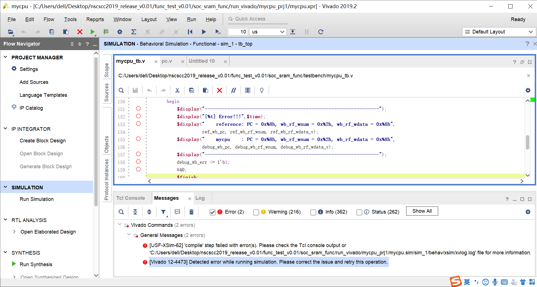
Task: Click the Messages filter funnel icon
Action: point(163,212)
